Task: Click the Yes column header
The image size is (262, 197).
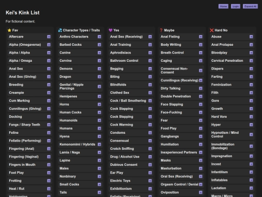Action: point(114,30)
